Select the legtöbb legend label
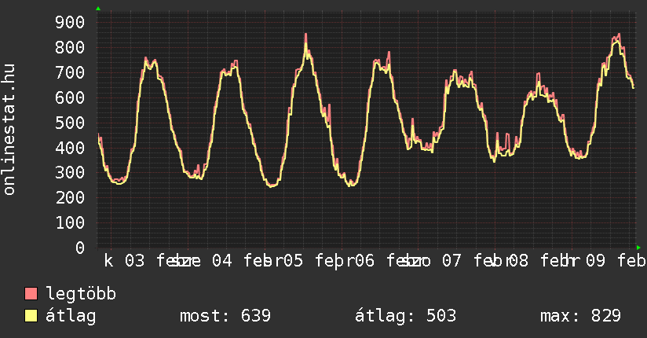Viewport: 647px width, 338px height. [x=82, y=294]
